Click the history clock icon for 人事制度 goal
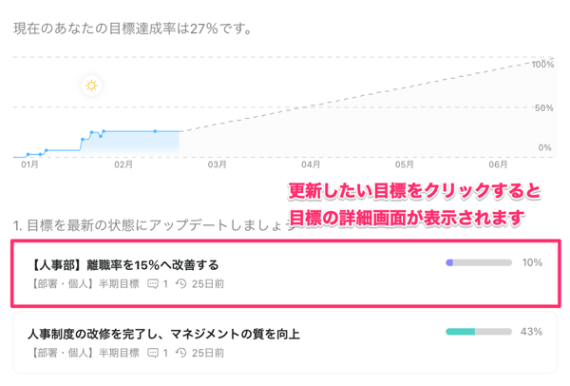This screenshot has height=386, width=570. [x=181, y=353]
